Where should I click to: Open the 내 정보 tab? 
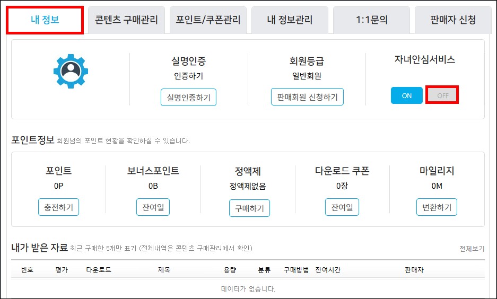click(45, 20)
